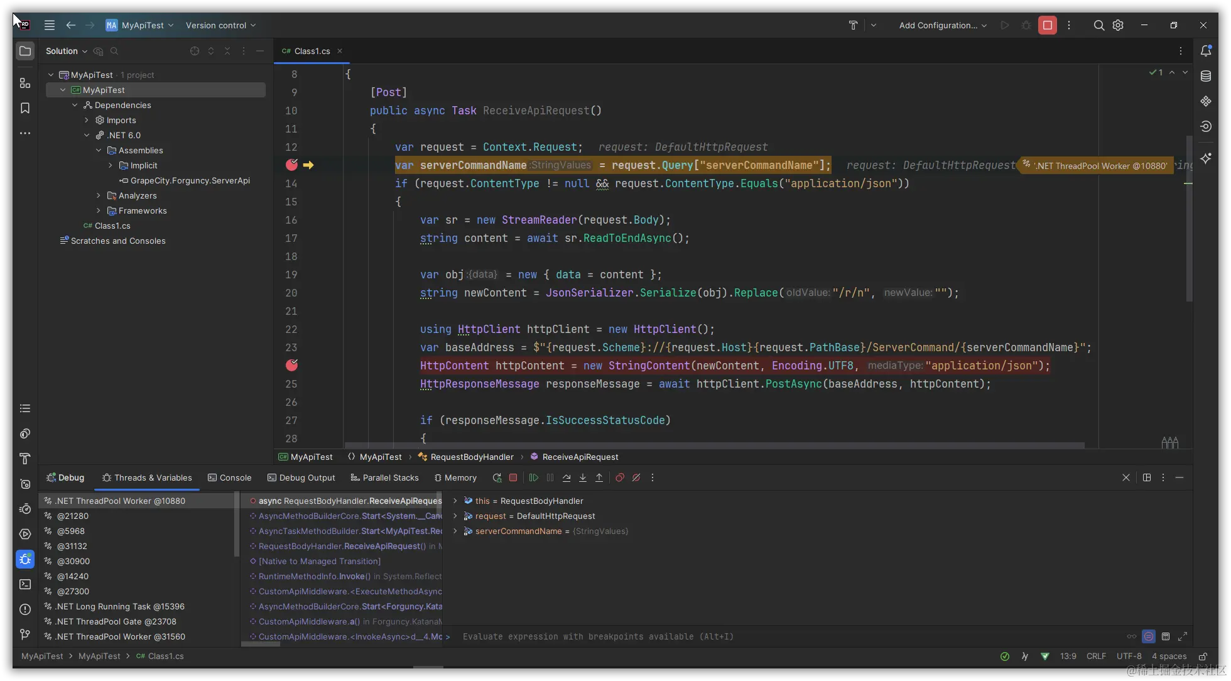Click Step Out debug button

[599, 477]
